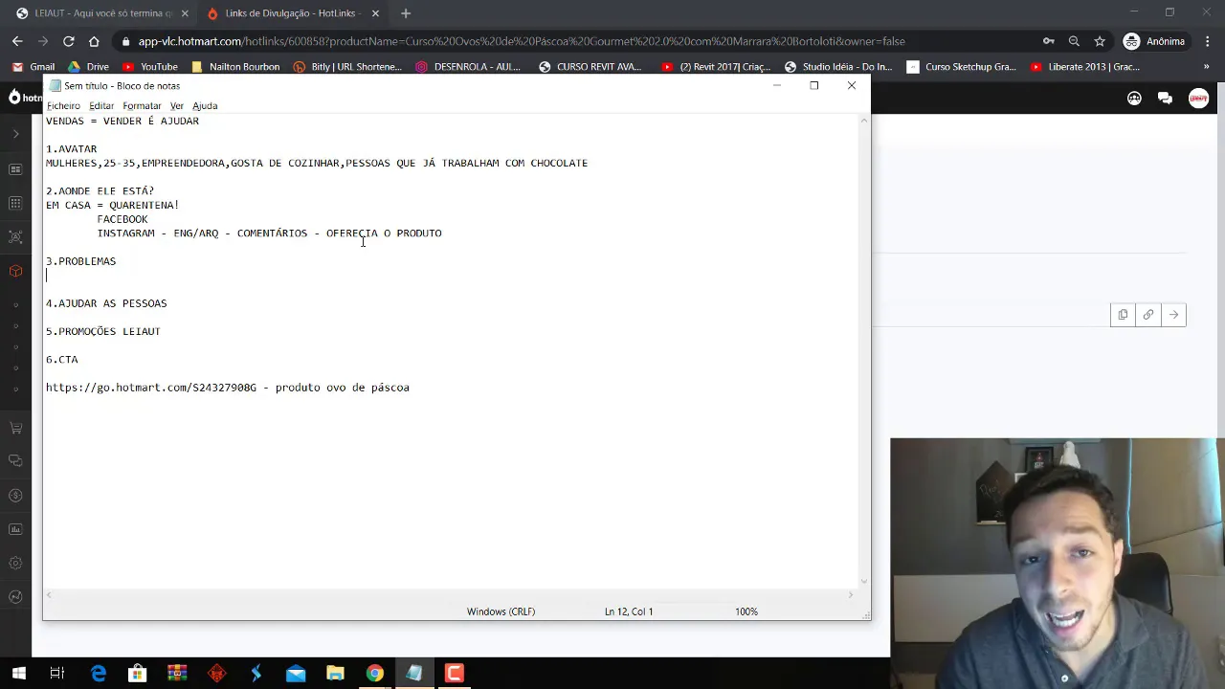Open the Bitly URL Shortener bookmark
The image size is (1225, 689).
coord(347,67)
